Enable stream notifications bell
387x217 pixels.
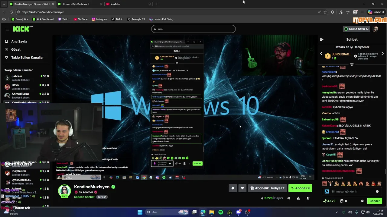pyautogui.click(x=233, y=188)
